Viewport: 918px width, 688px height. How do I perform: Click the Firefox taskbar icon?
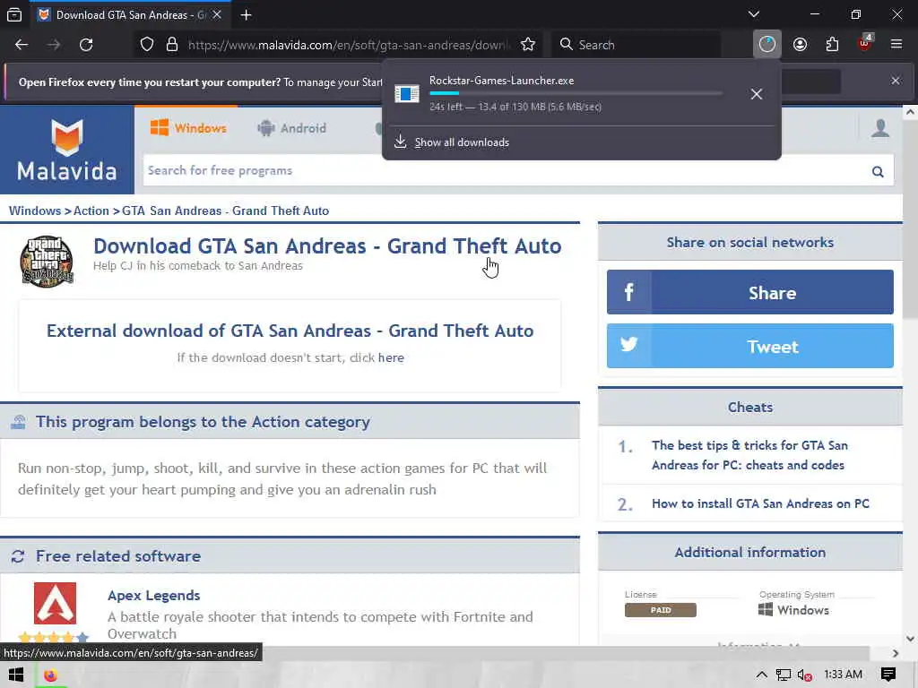[x=50, y=675]
